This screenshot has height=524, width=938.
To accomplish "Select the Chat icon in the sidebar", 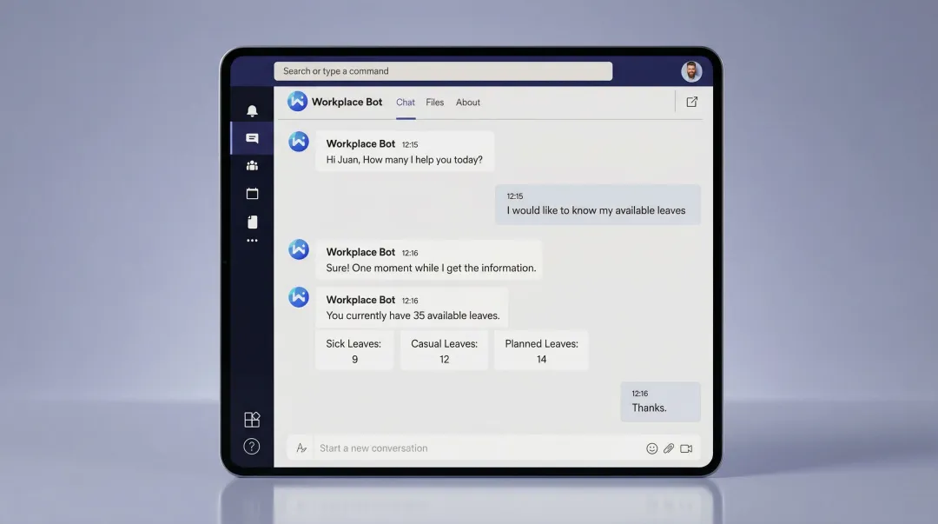I will pos(251,137).
